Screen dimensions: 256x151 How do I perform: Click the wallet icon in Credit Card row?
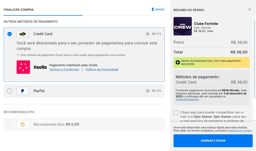pos(148,34)
